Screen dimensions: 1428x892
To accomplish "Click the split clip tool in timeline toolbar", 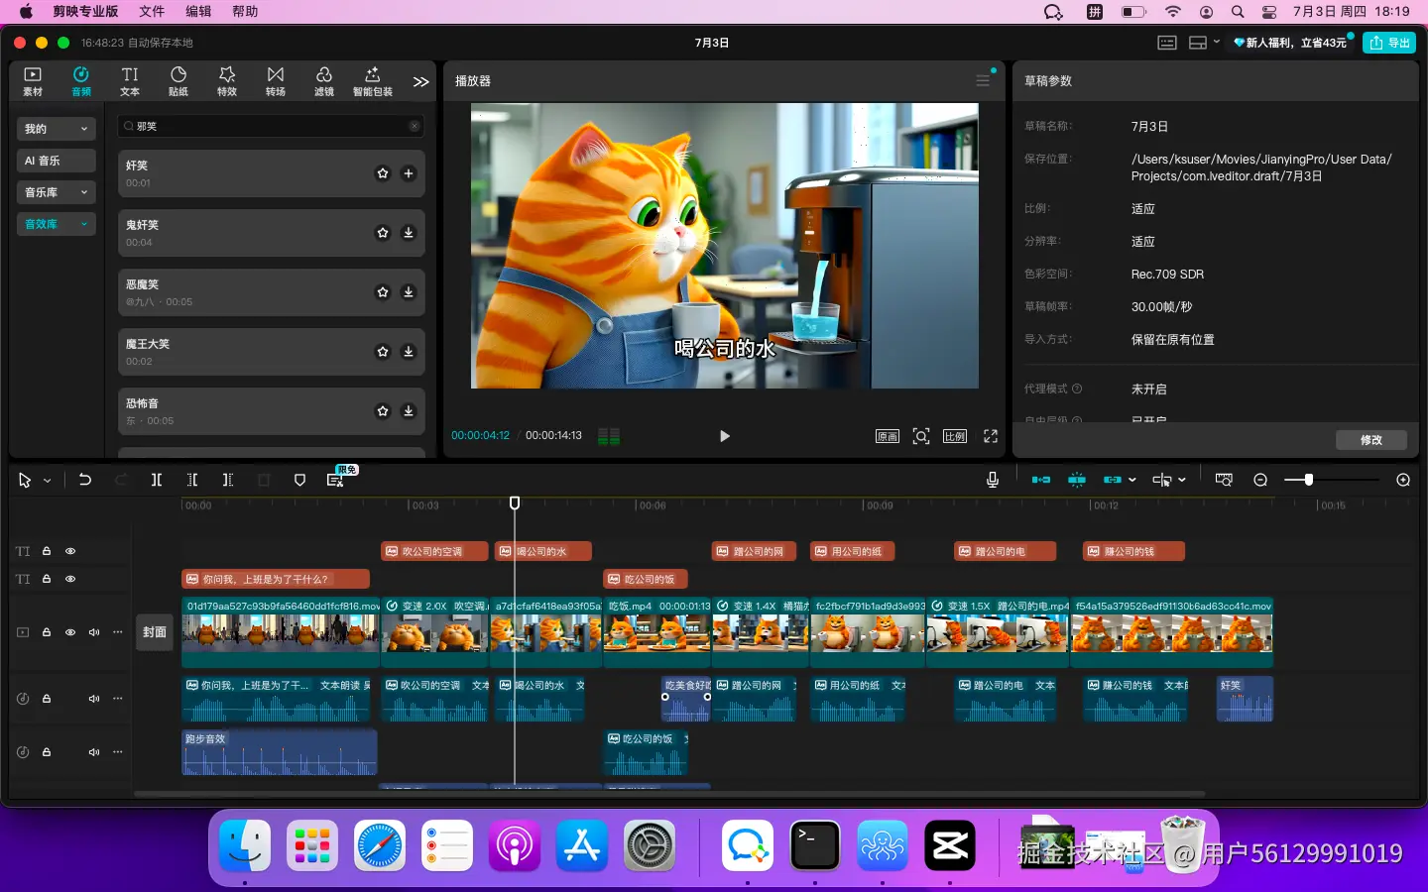I will pos(156,480).
